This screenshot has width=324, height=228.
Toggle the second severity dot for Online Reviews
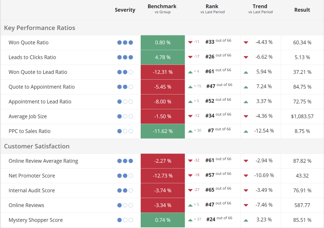point(125,205)
